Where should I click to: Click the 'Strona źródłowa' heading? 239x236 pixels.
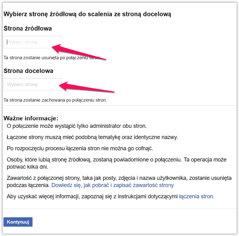[x=28, y=28]
